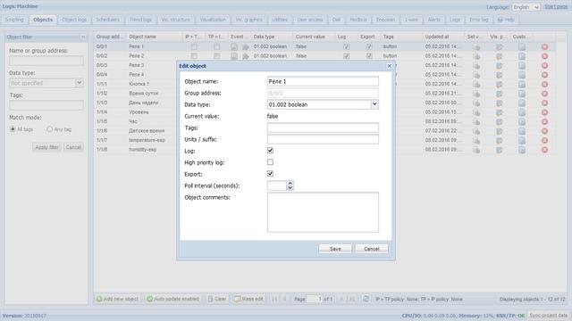
Task: Click the Sync project data button
Action: pyautogui.click(x=548, y=316)
